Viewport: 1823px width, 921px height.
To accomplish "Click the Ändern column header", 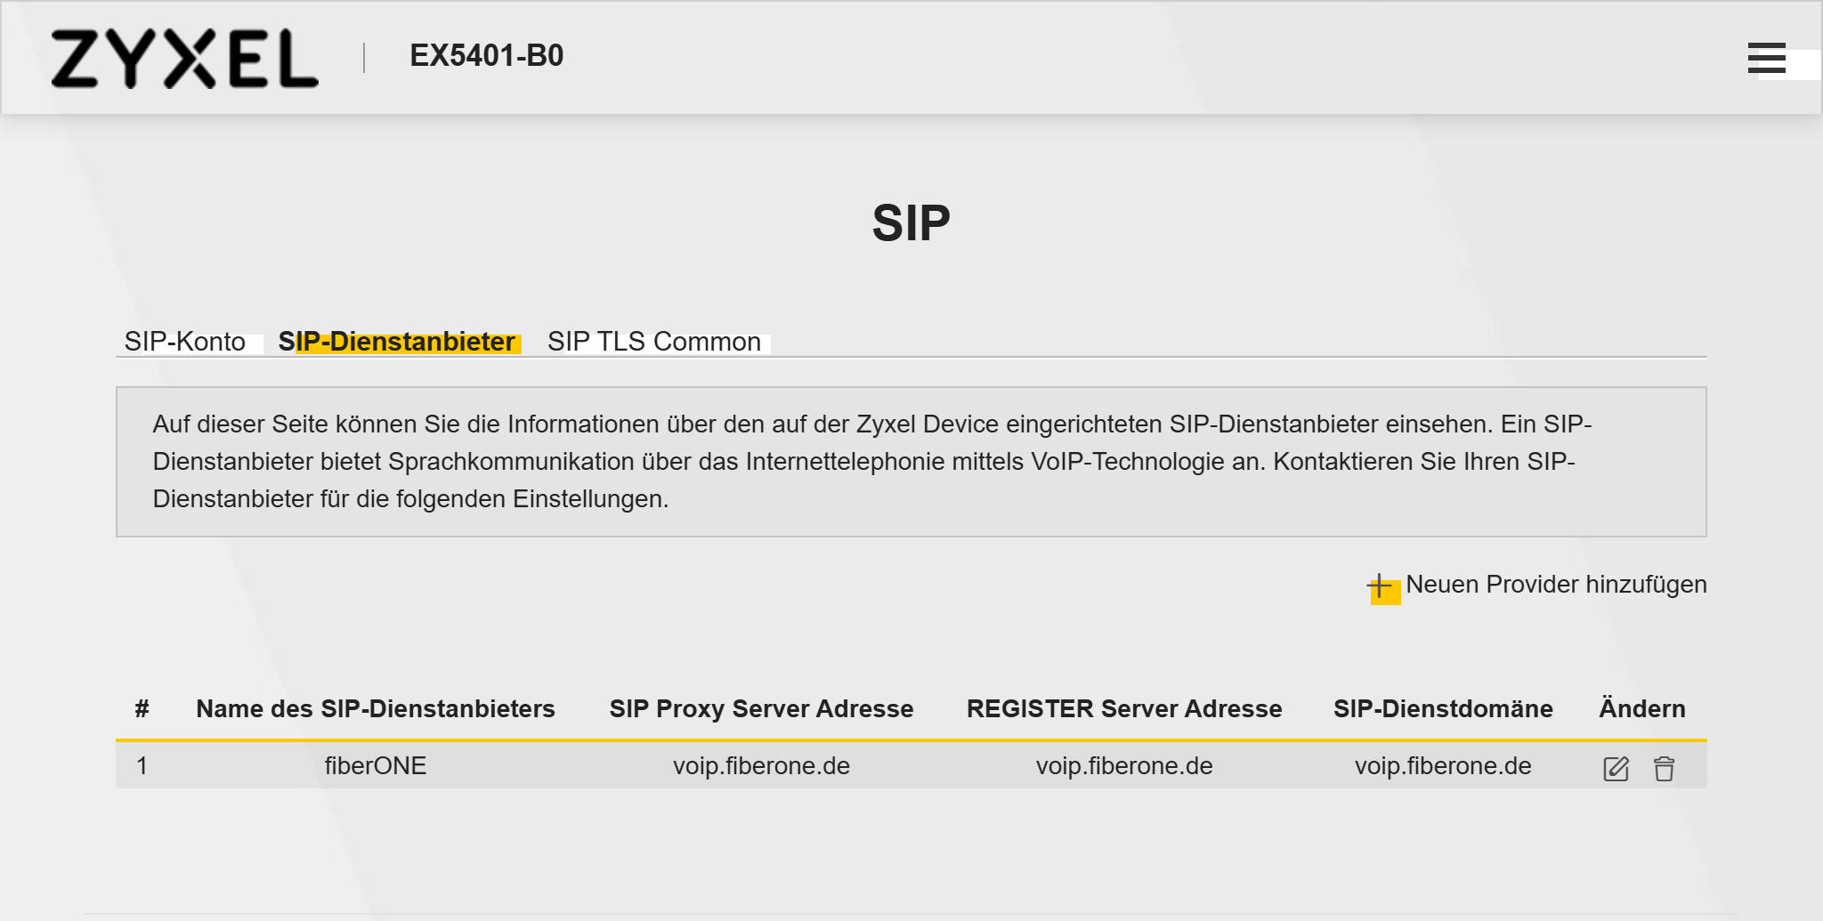I will [x=1641, y=709].
